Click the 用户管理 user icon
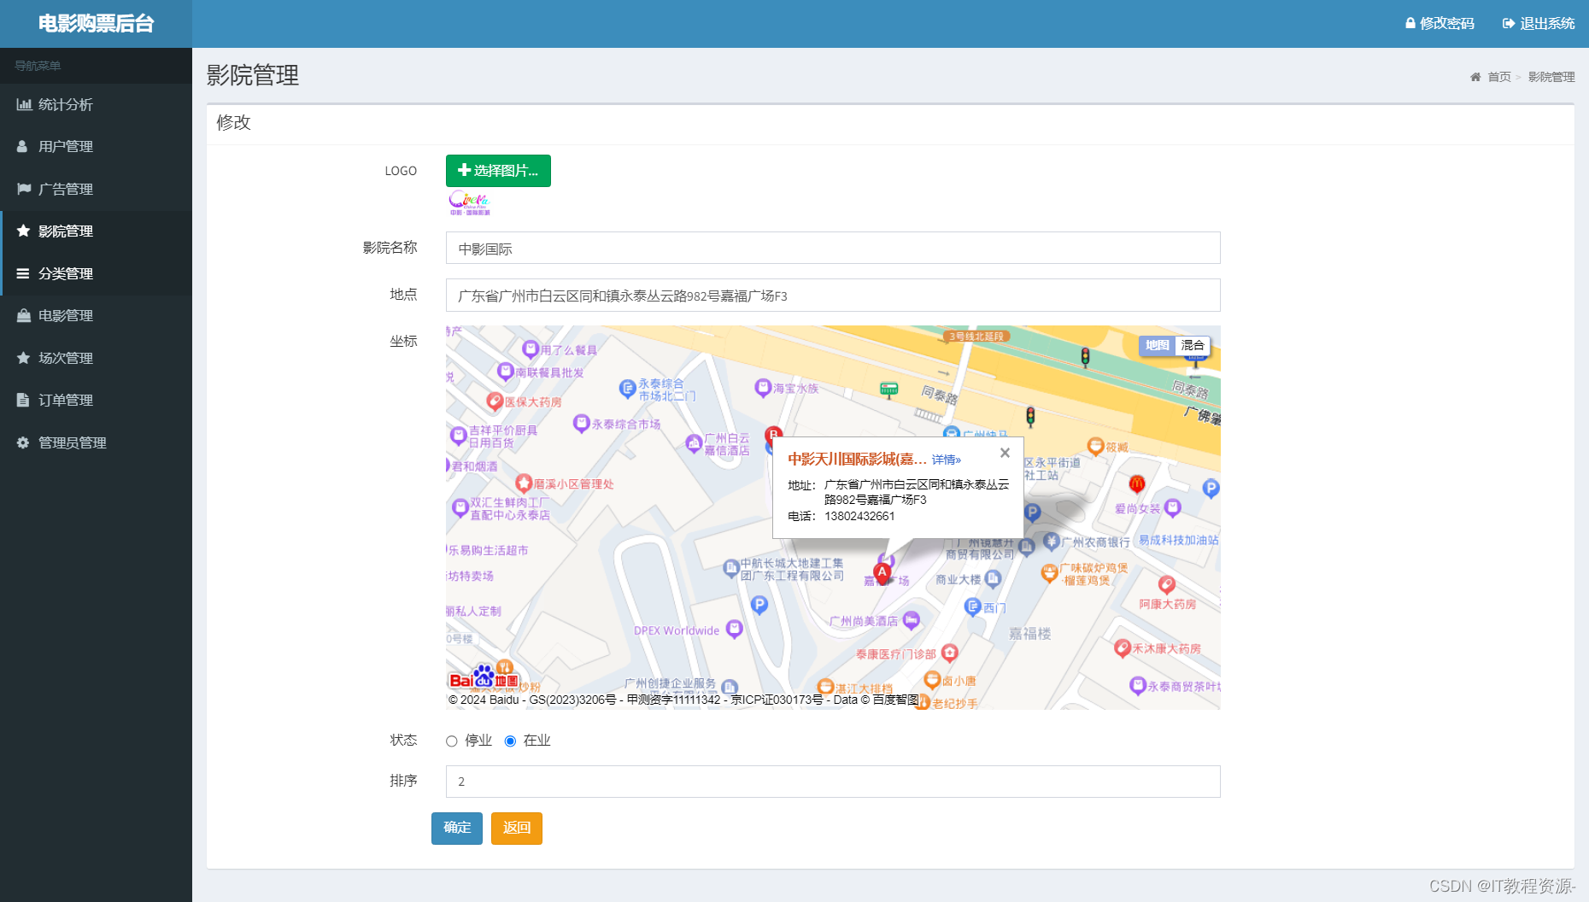The height and width of the screenshot is (902, 1589). pyautogui.click(x=22, y=146)
